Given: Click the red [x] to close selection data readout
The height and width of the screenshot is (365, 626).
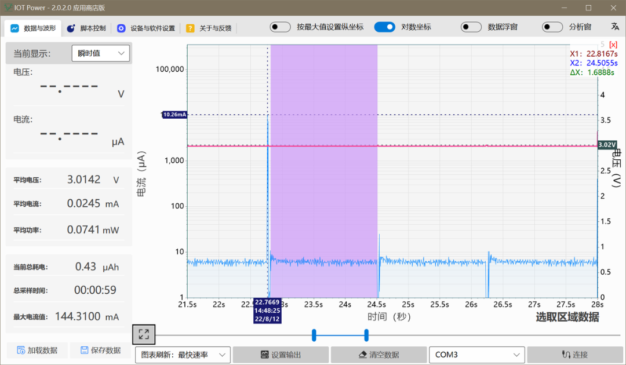Looking at the screenshot, I should click(x=613, y=44).
